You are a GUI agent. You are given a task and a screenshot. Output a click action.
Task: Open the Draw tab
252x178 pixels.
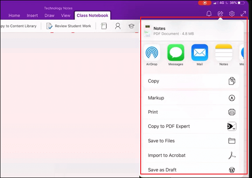click(x=50, y=15)
